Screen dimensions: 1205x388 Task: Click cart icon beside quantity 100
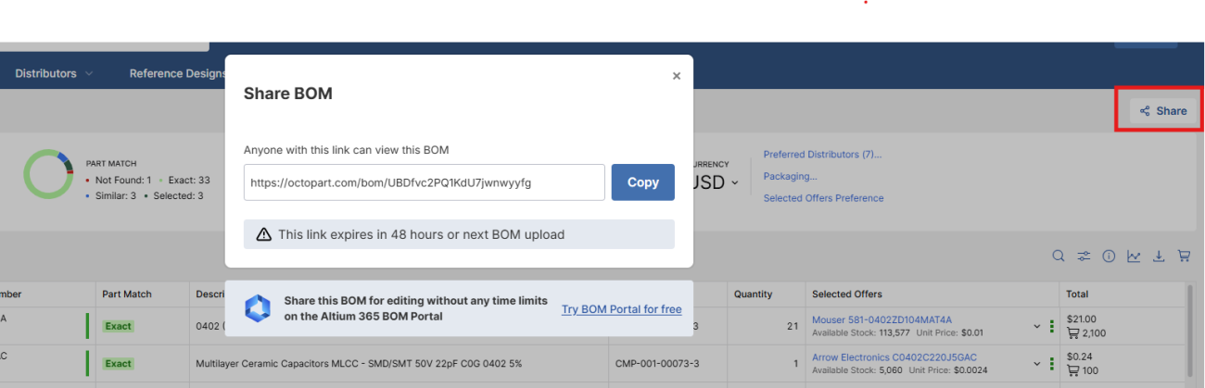pyautogui.click(x=1073, y=370)
